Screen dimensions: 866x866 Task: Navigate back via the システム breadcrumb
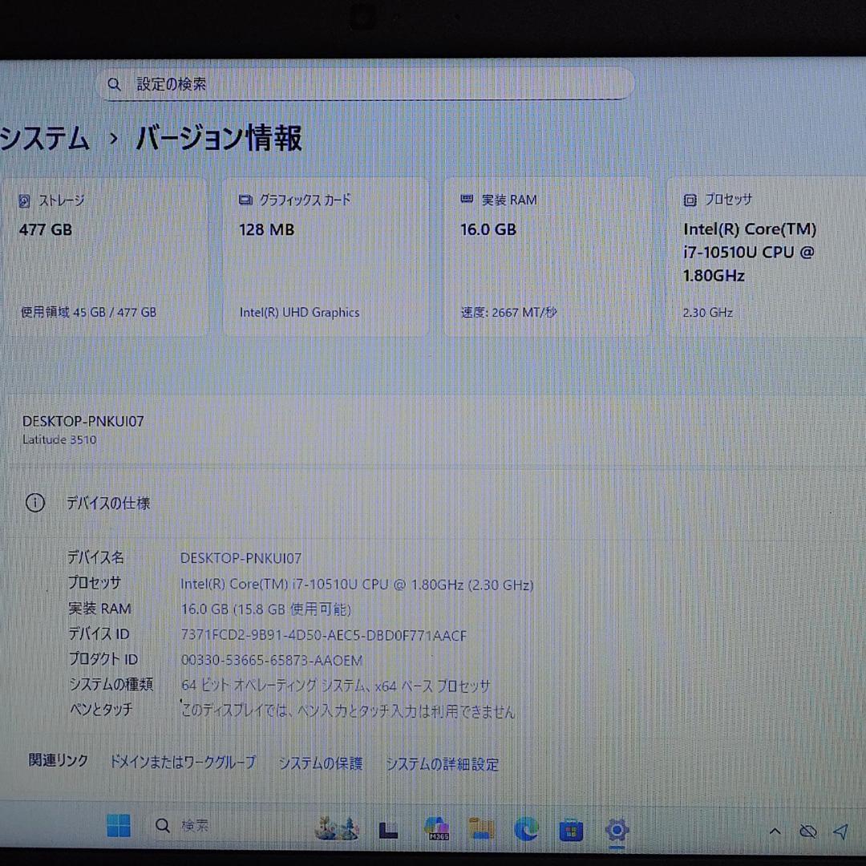click(x=44, y=139)
